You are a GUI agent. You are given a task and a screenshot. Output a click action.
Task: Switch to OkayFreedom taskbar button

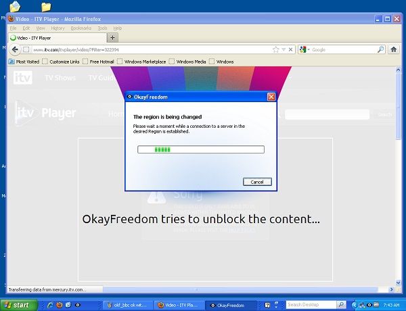click(x=230, y=306)
